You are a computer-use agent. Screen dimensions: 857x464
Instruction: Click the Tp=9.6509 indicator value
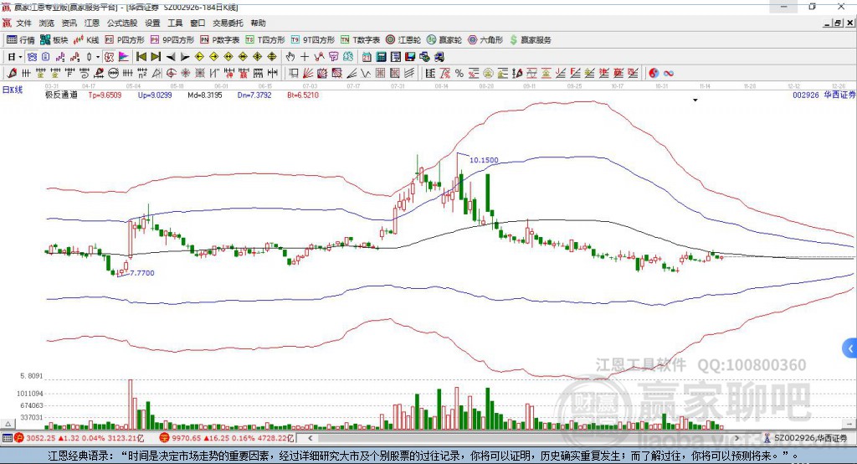(x=105, y=95)
